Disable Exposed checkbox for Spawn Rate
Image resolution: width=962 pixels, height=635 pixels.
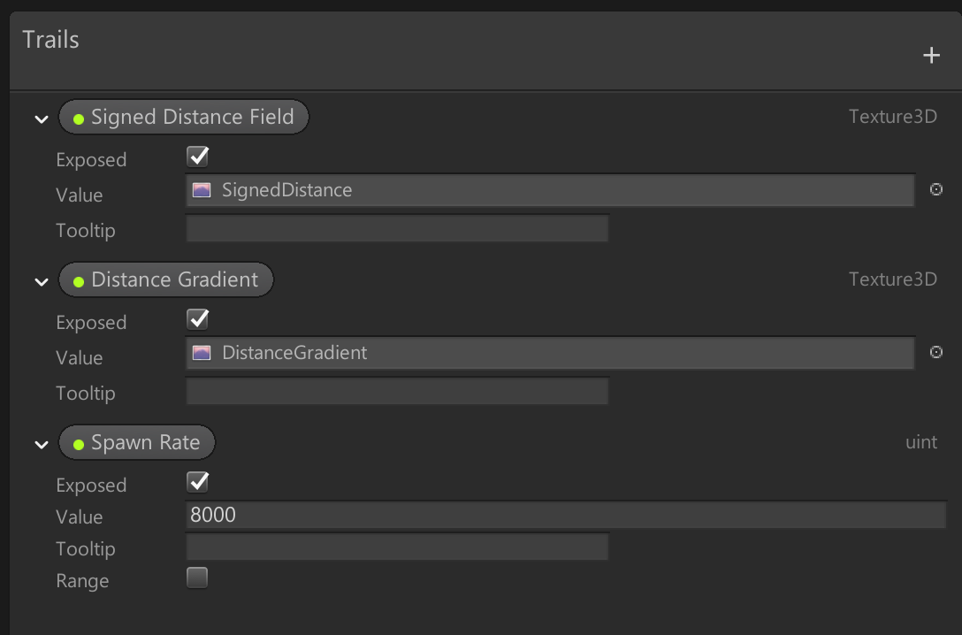pos(198,482)
